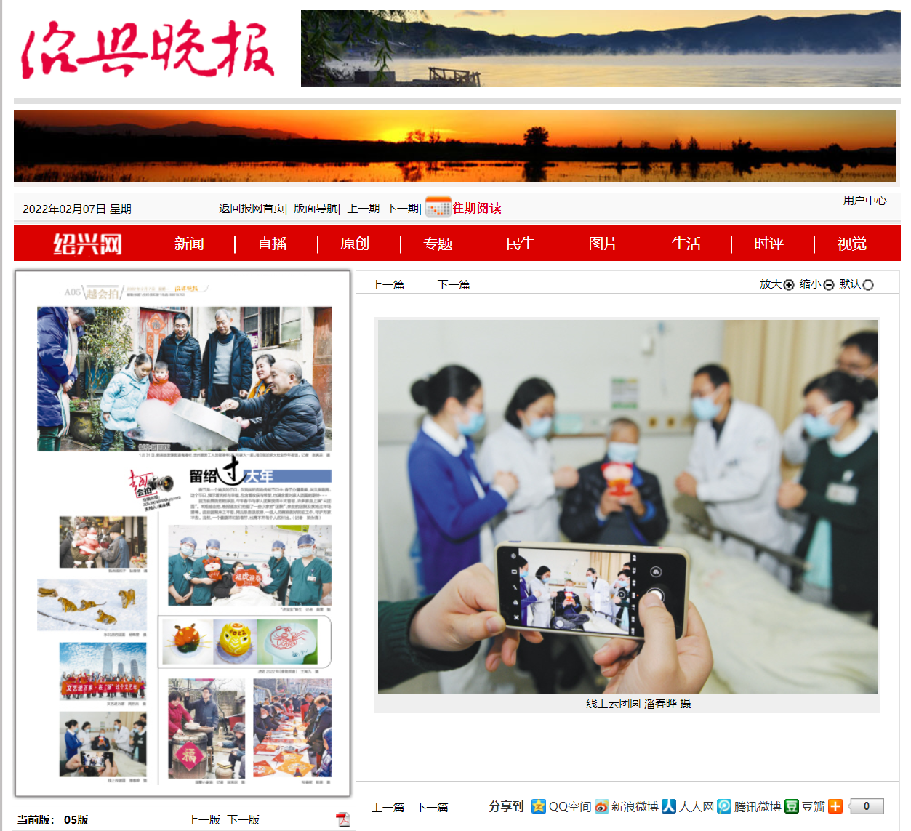This screenshot has height=831, width=911.
Task: Click 人人网 share text
Action: 697,806
